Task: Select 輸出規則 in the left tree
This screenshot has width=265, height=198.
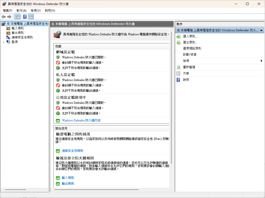Action: coord(17,33)
